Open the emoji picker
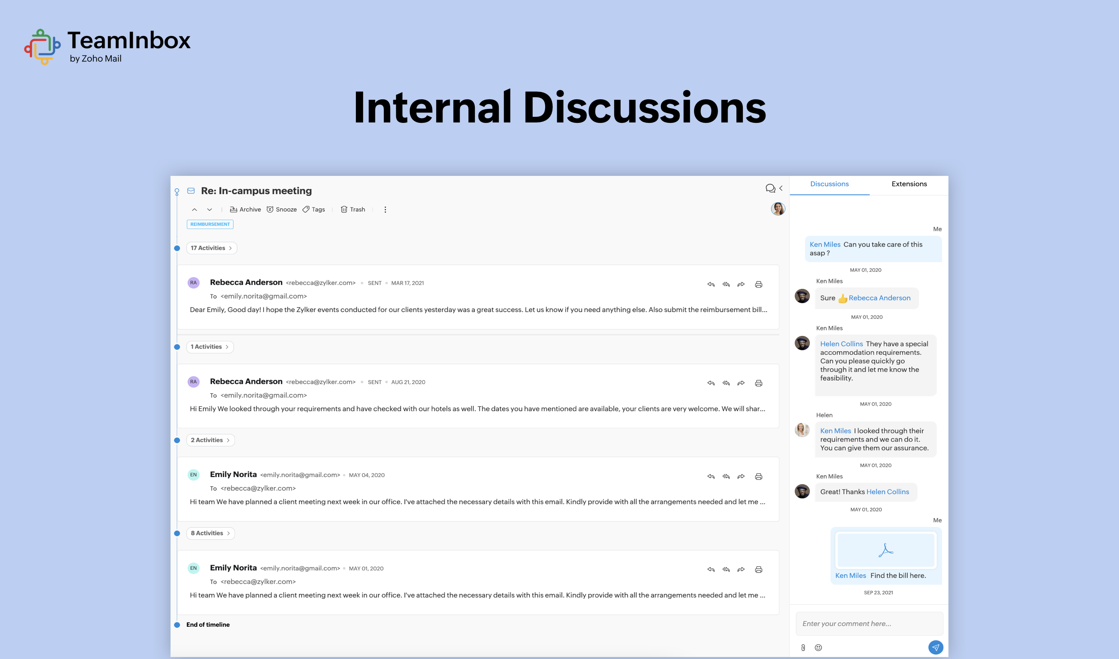Screen dimensions: 1119x659 point(818,647)
